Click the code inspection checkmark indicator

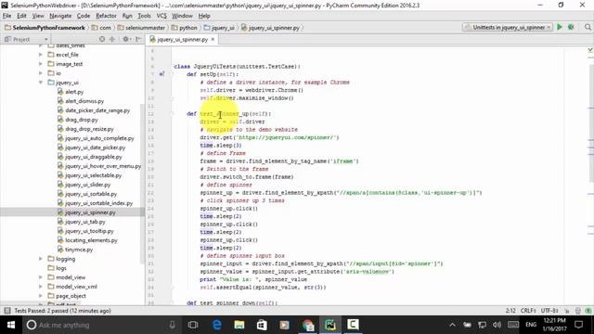point(590,49)
